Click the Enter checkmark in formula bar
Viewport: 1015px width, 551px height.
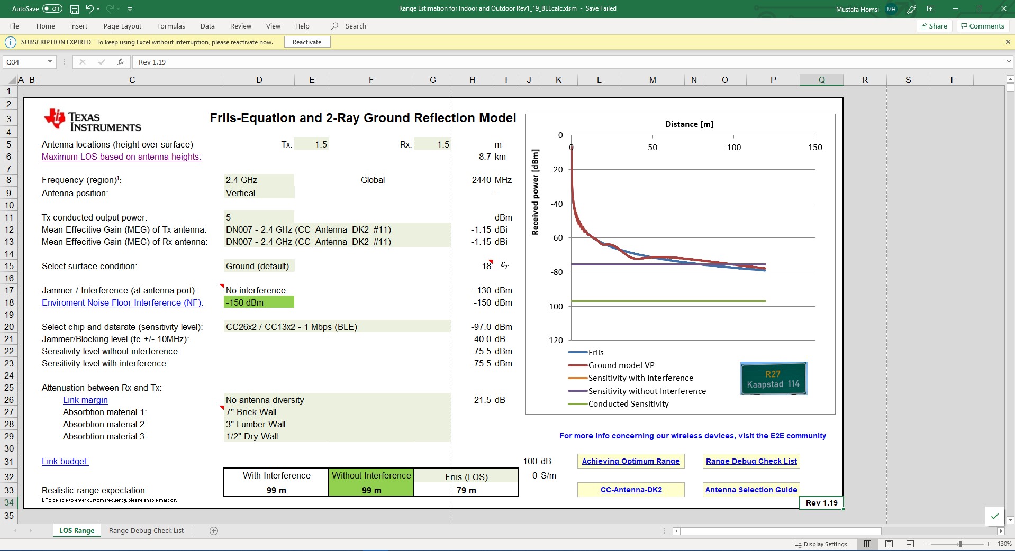point(101,62)
